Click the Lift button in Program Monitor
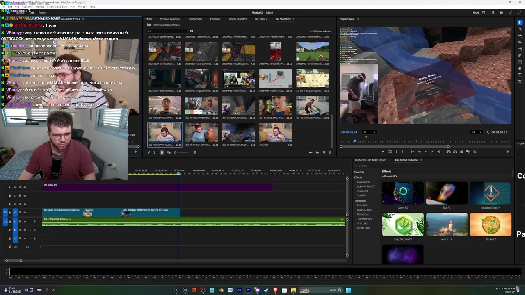The width and height of the screenshot is (525, 295). pyautogui.click(x=448, y=152)
